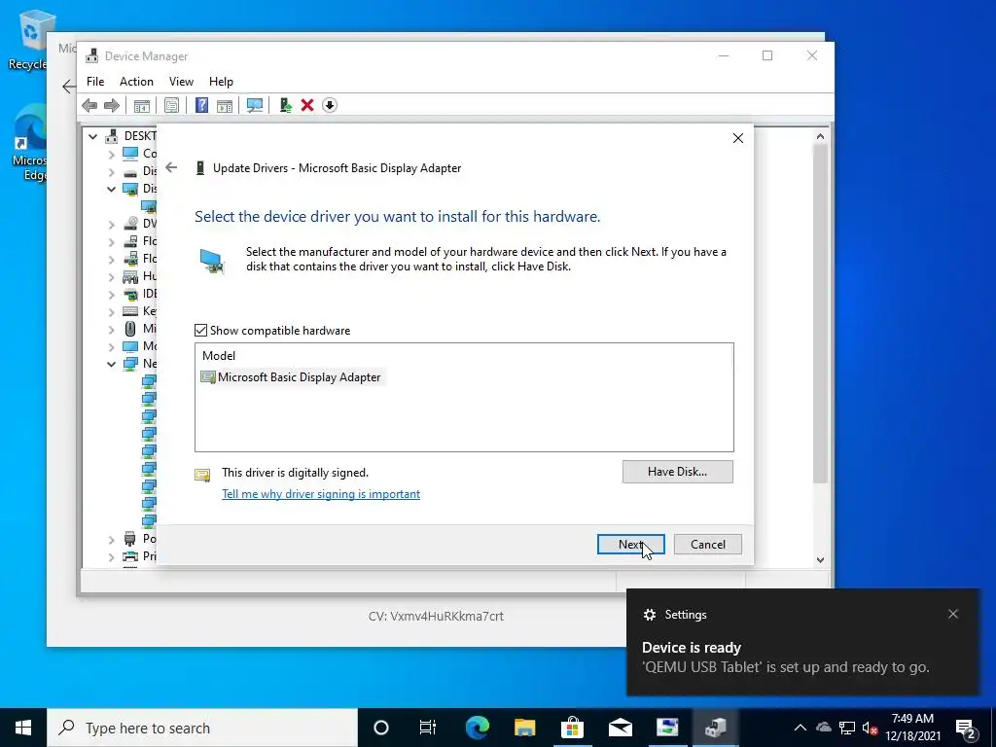Expand the Computer category node
Image resolution: width=996 pixels, height=747 pixels.
112,154
